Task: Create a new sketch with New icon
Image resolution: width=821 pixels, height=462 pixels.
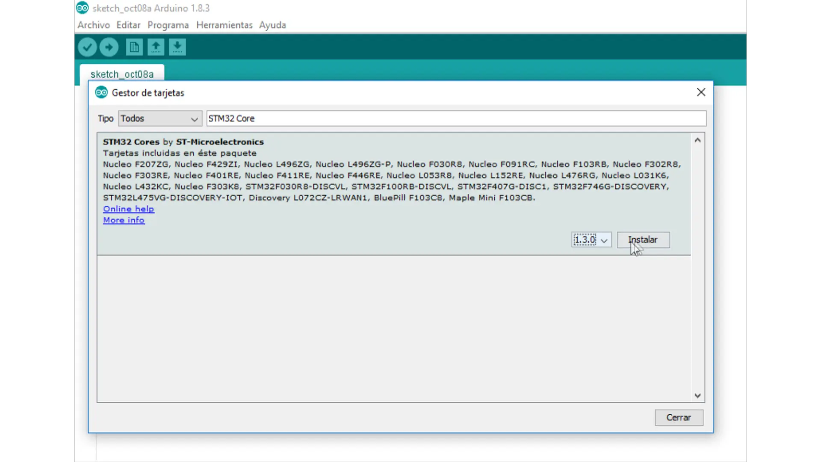Action: [134, 47]
